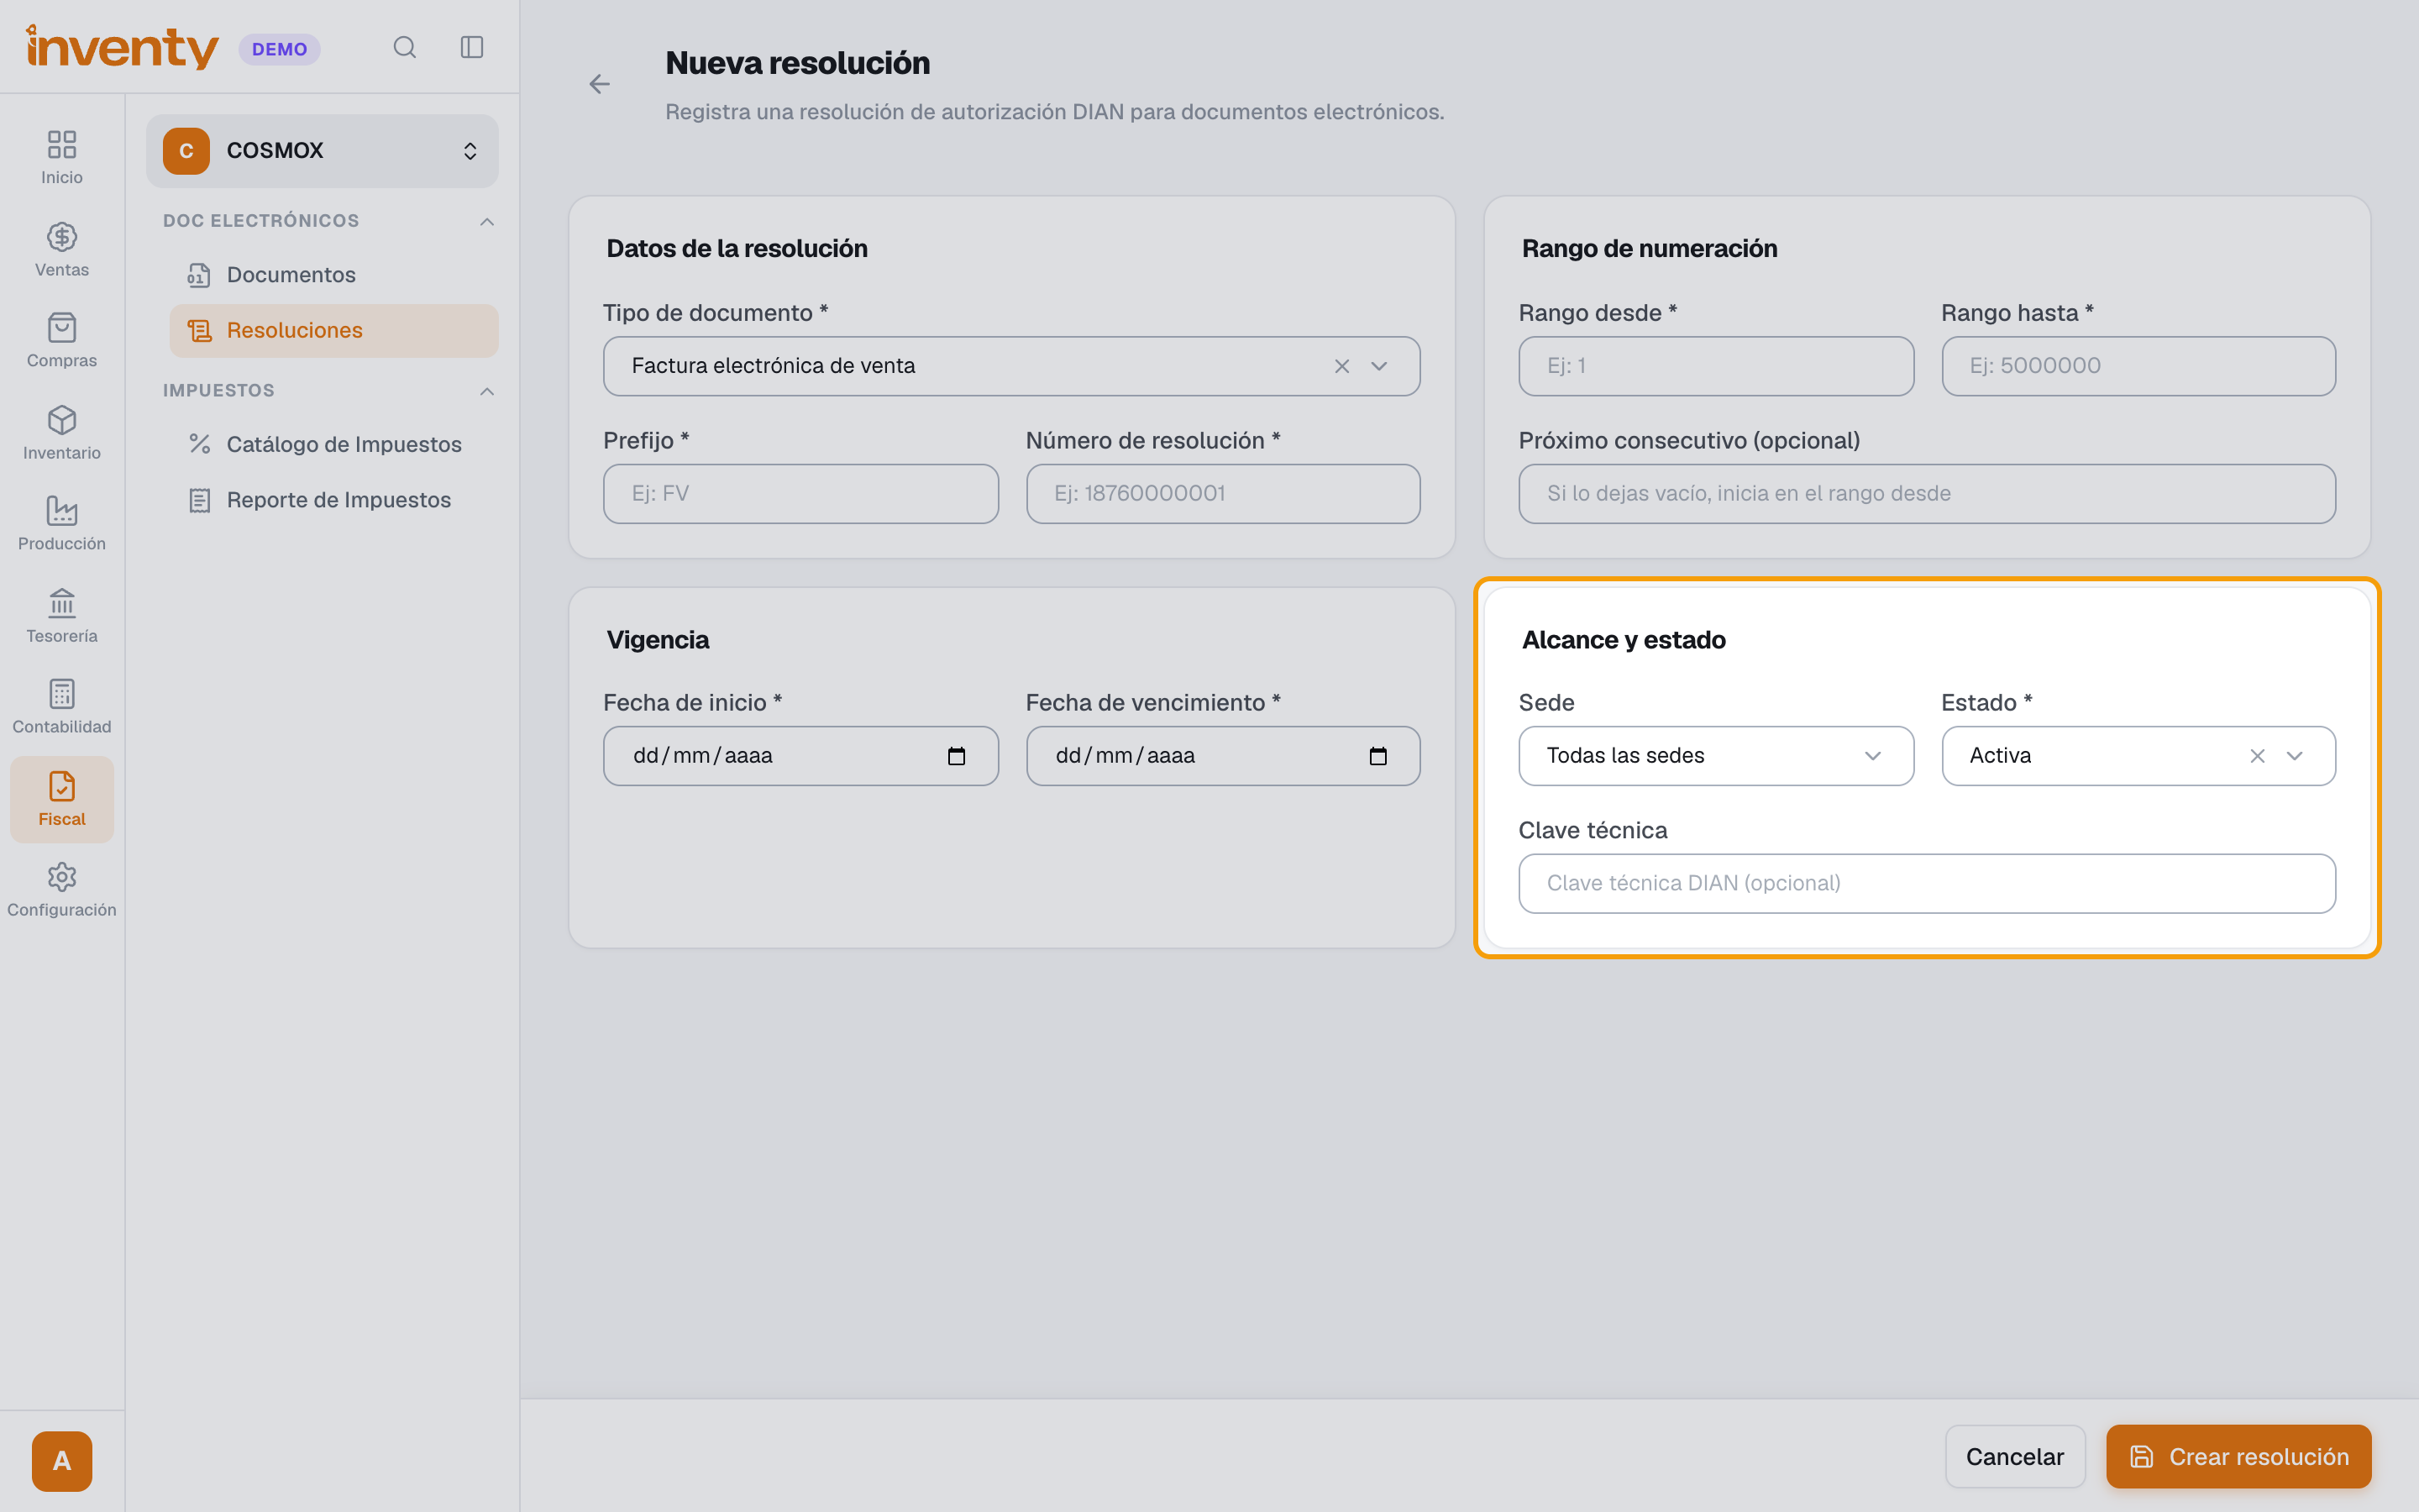Viewport: 2419px width, 1512px height.
Task: Open the search icon in header
Action: 404,47
